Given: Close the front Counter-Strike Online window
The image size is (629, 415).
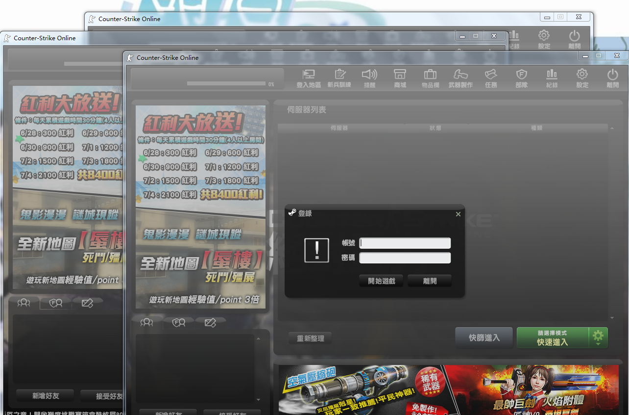Looking at the screenshot, I should [617, 56].
